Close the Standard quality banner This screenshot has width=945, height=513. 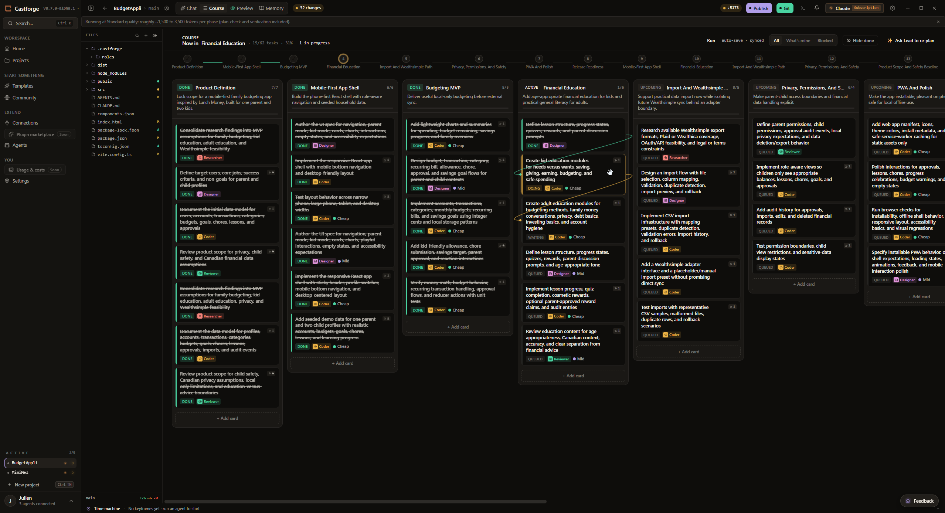tap(938, 22)
